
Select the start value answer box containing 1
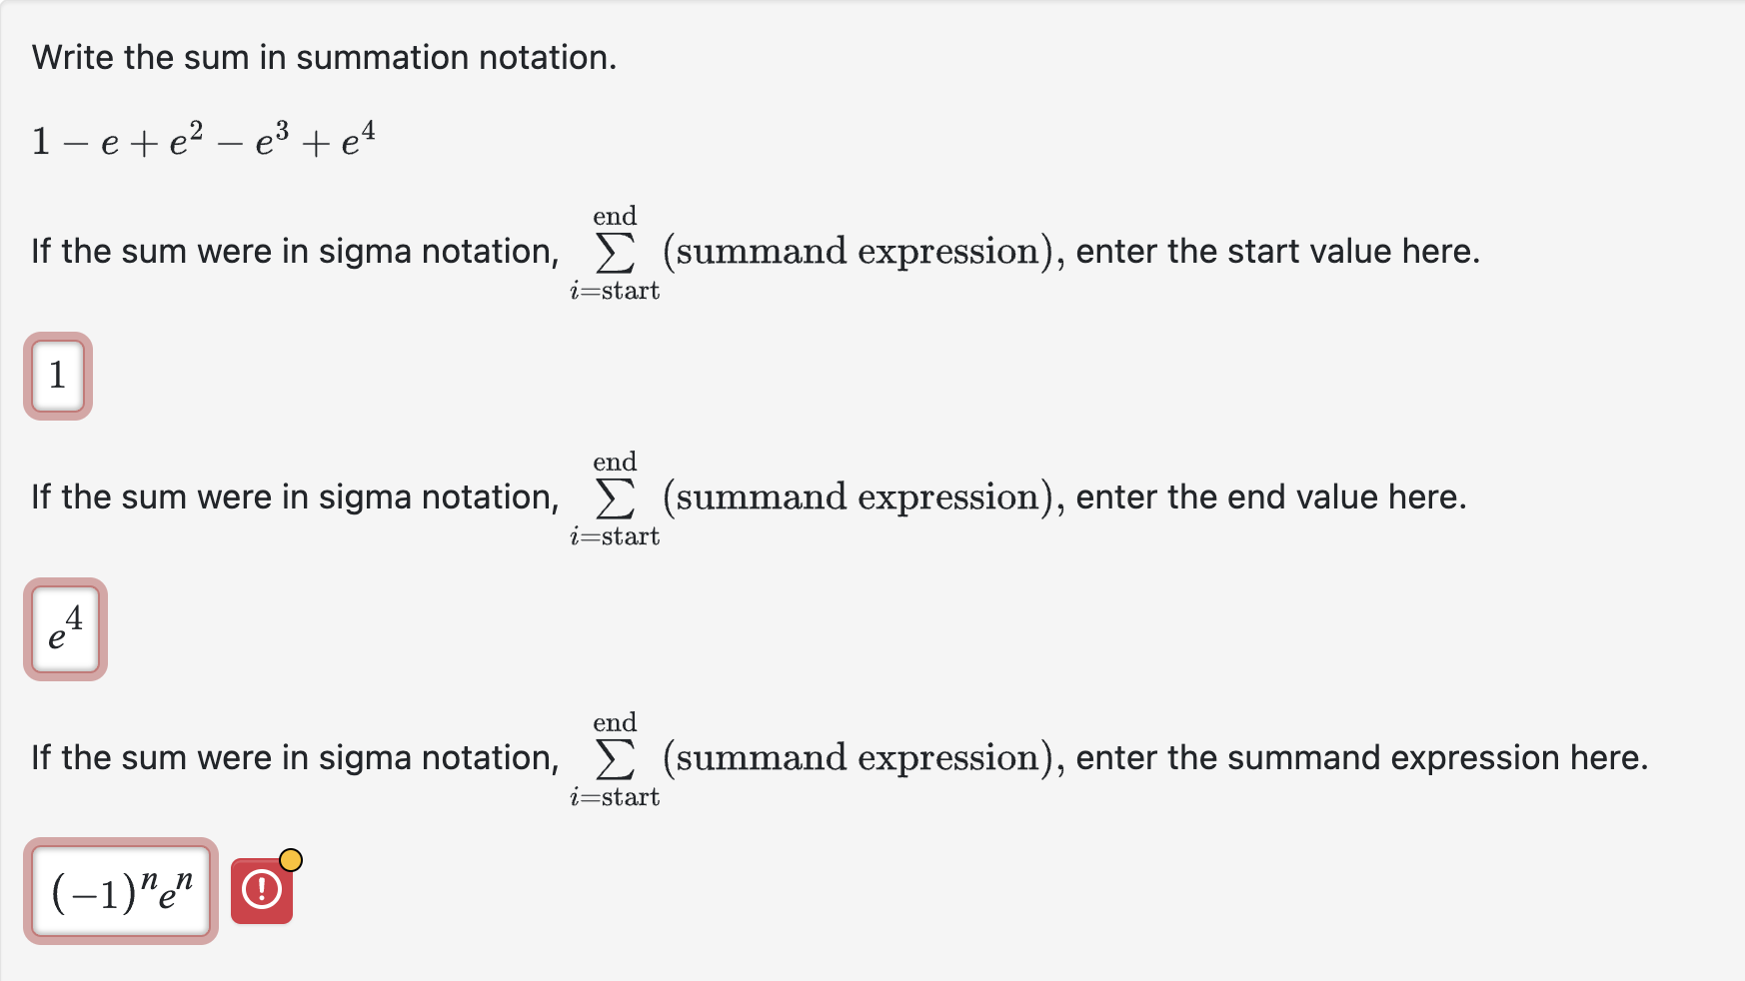57,377
